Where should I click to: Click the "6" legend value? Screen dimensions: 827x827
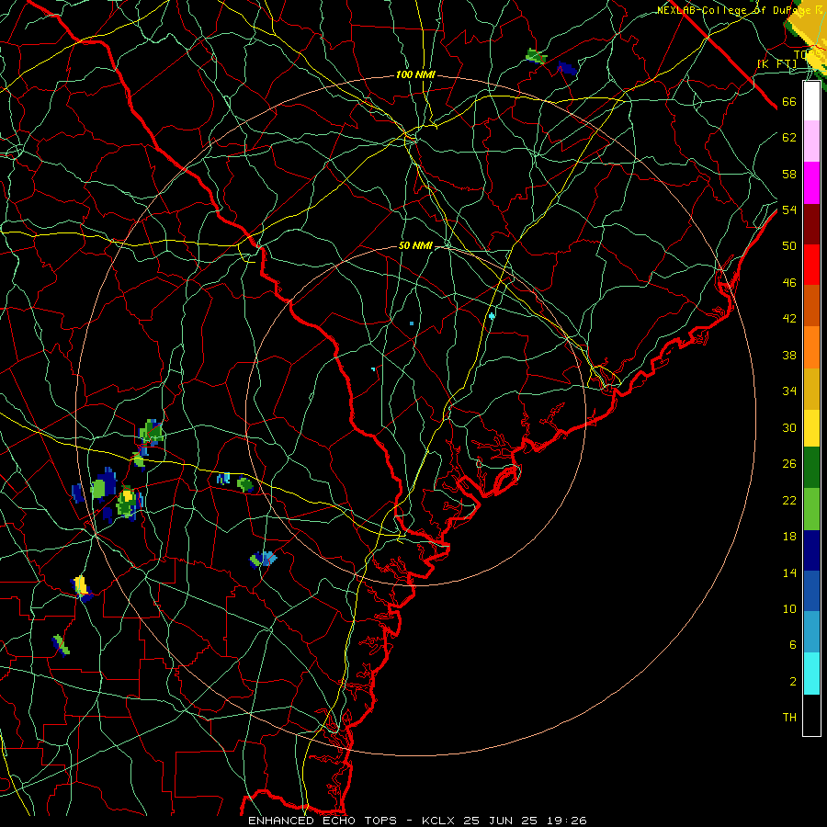click(x=793, y=644)
